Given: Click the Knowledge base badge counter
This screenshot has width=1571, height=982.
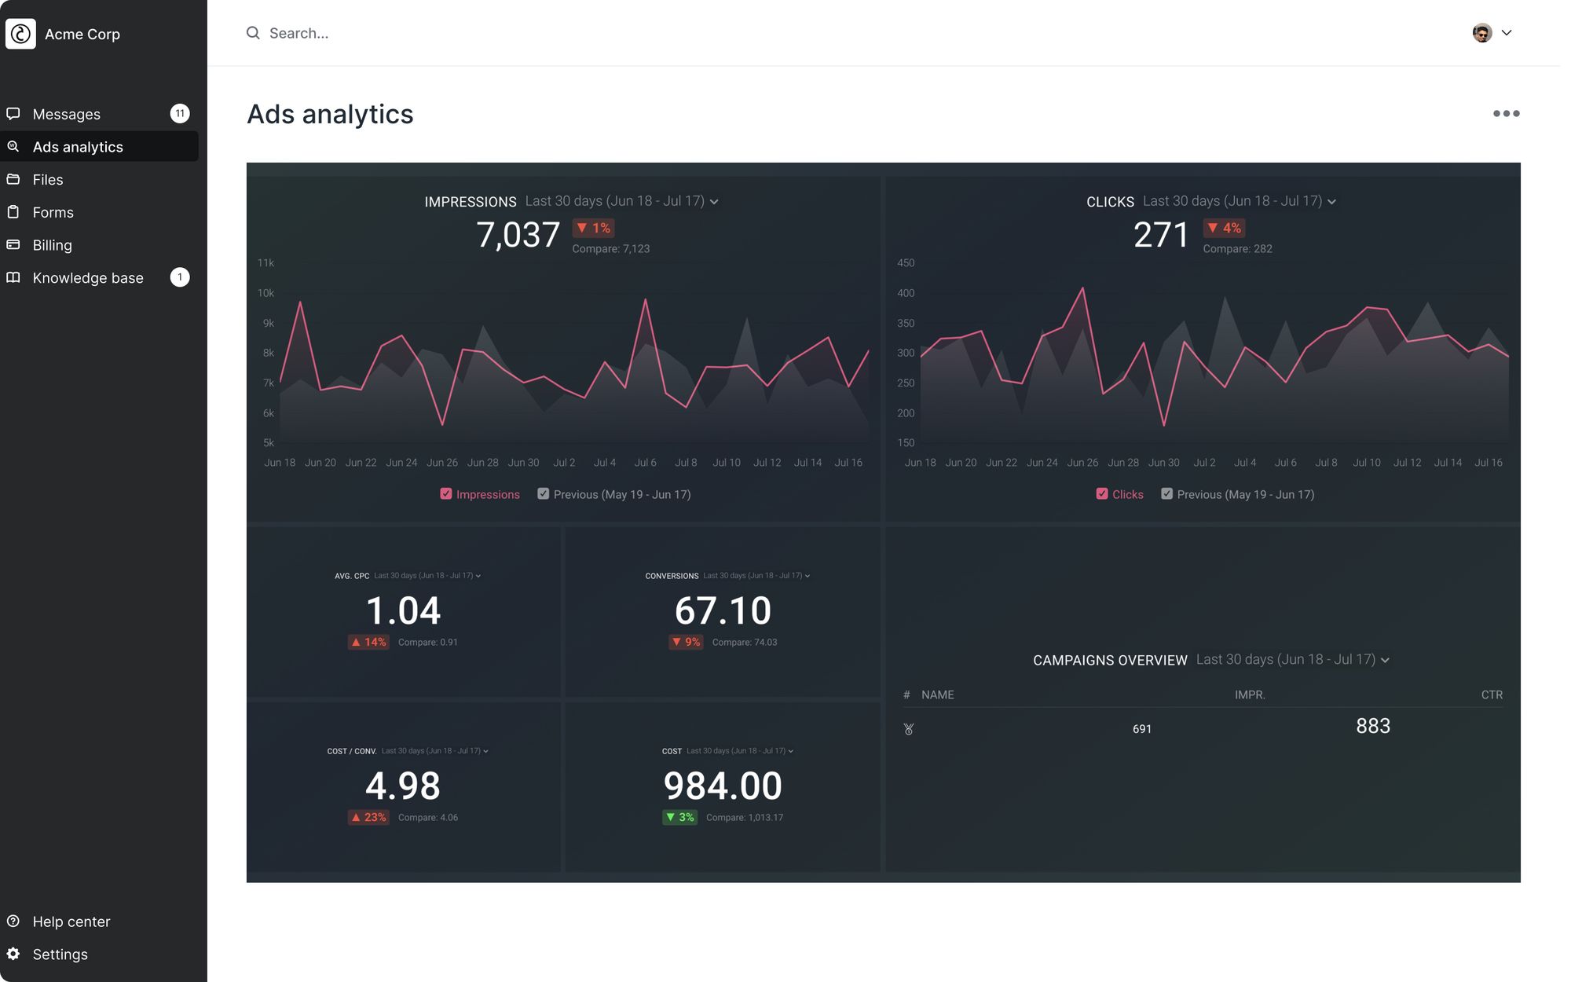Looking at the screenshot, I should point(181,277).
